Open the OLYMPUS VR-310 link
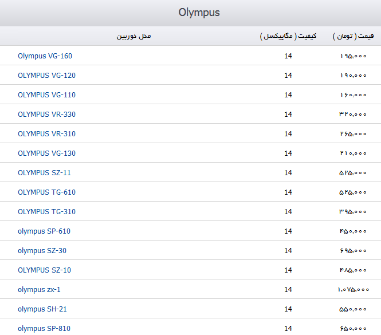 (x=46, y=134)
